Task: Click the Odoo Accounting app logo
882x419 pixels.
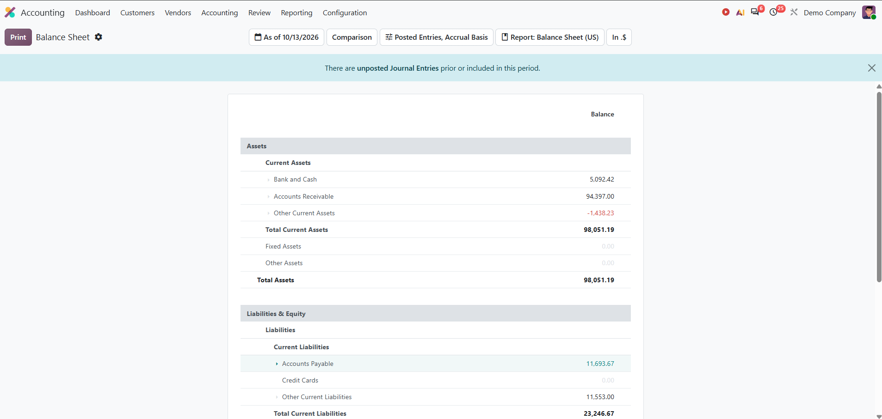Action: click(x=10, y=12)
